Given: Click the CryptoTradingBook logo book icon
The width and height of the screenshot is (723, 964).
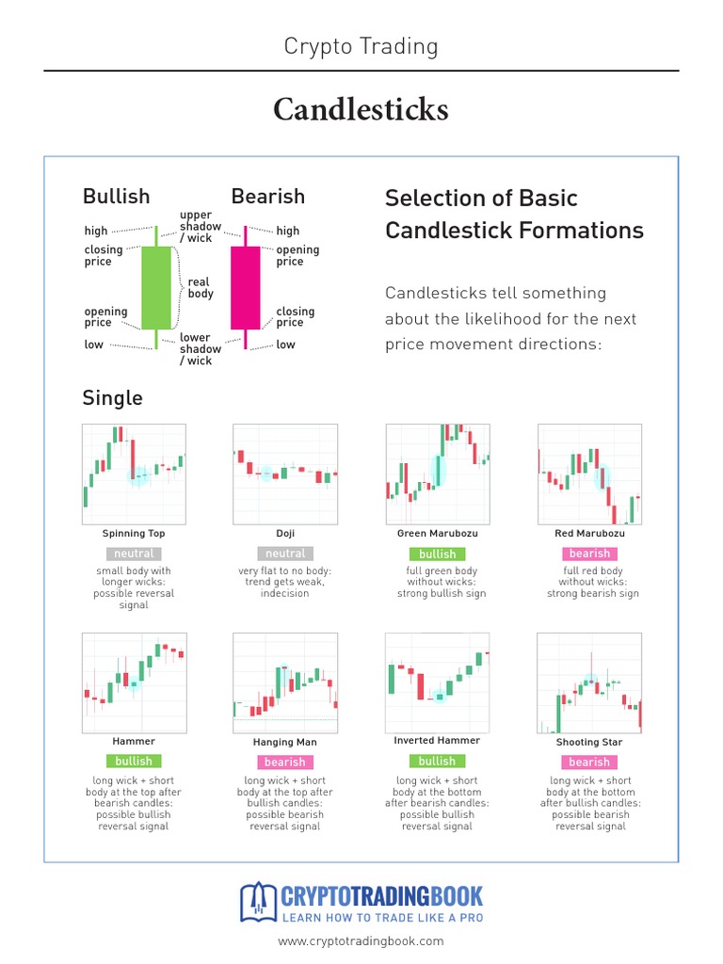Looking at the screenshot, I should click(x=257, y=901).
